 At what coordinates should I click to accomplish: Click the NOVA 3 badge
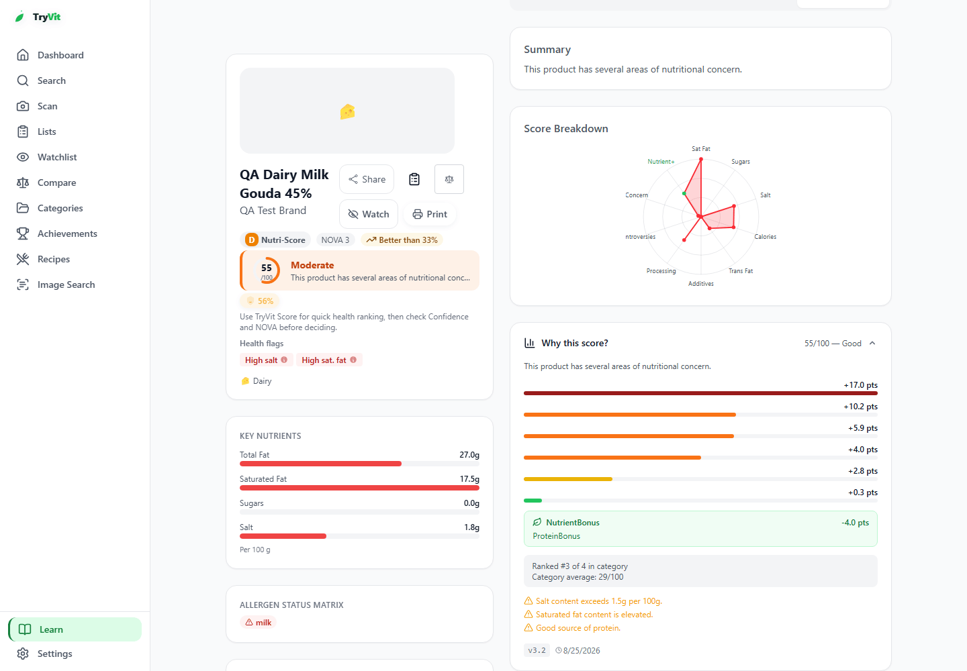click(335, 240)
